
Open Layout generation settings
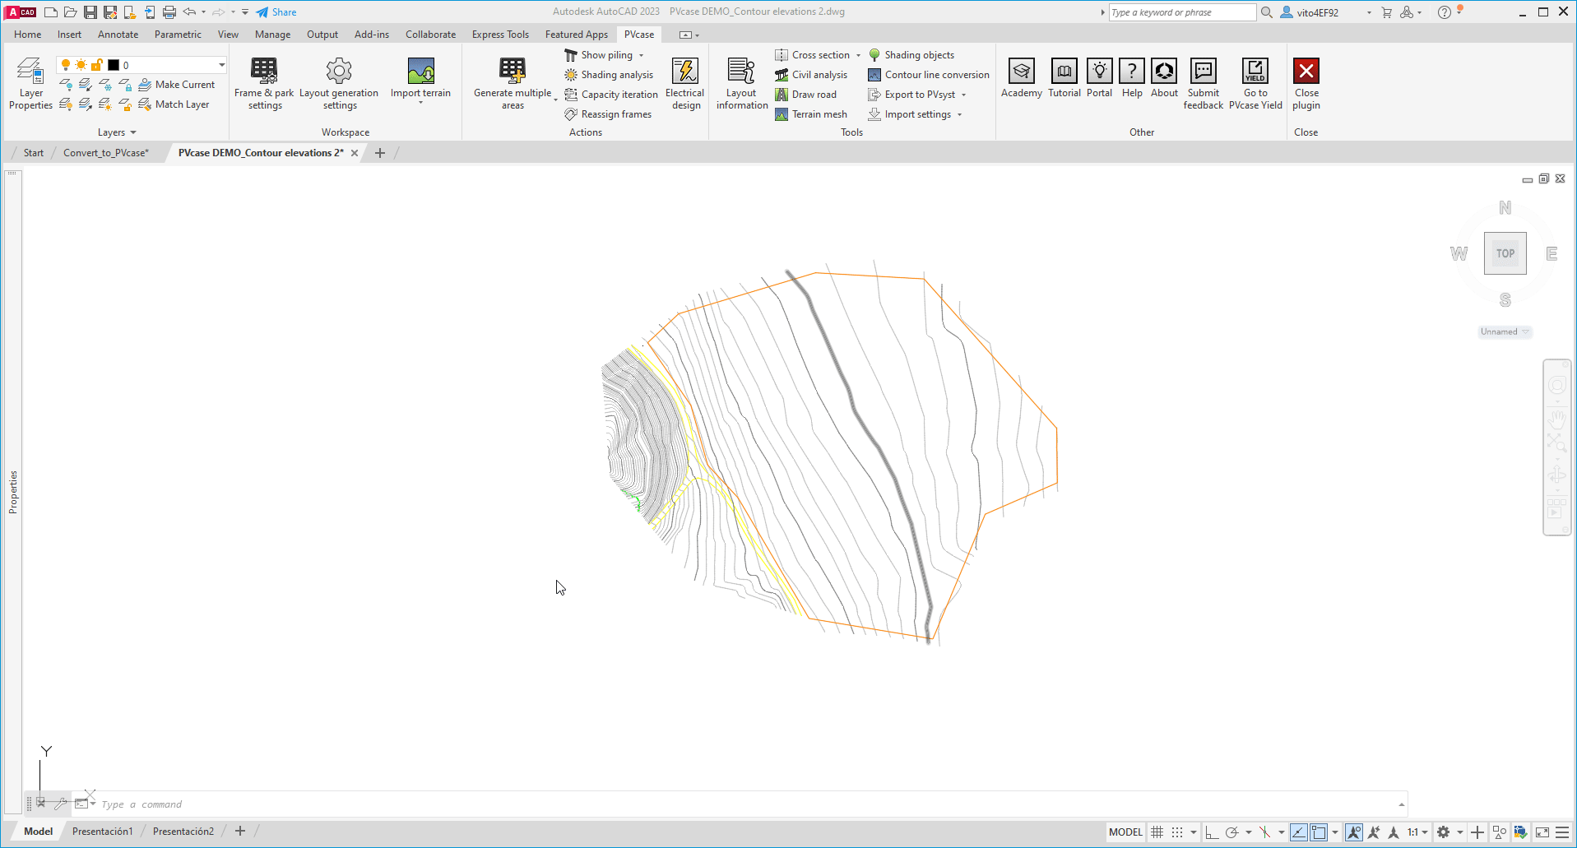pos(339,82)
